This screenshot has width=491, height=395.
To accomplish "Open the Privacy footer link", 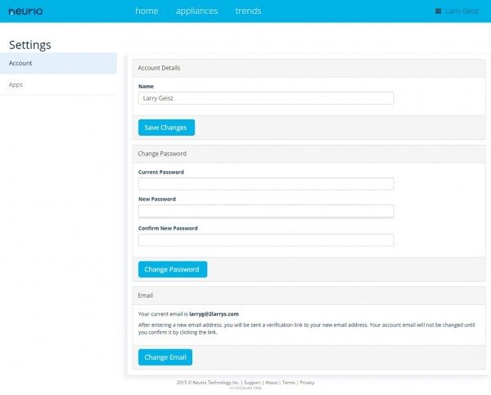I will pyautogui.click(x=307, y=383).
